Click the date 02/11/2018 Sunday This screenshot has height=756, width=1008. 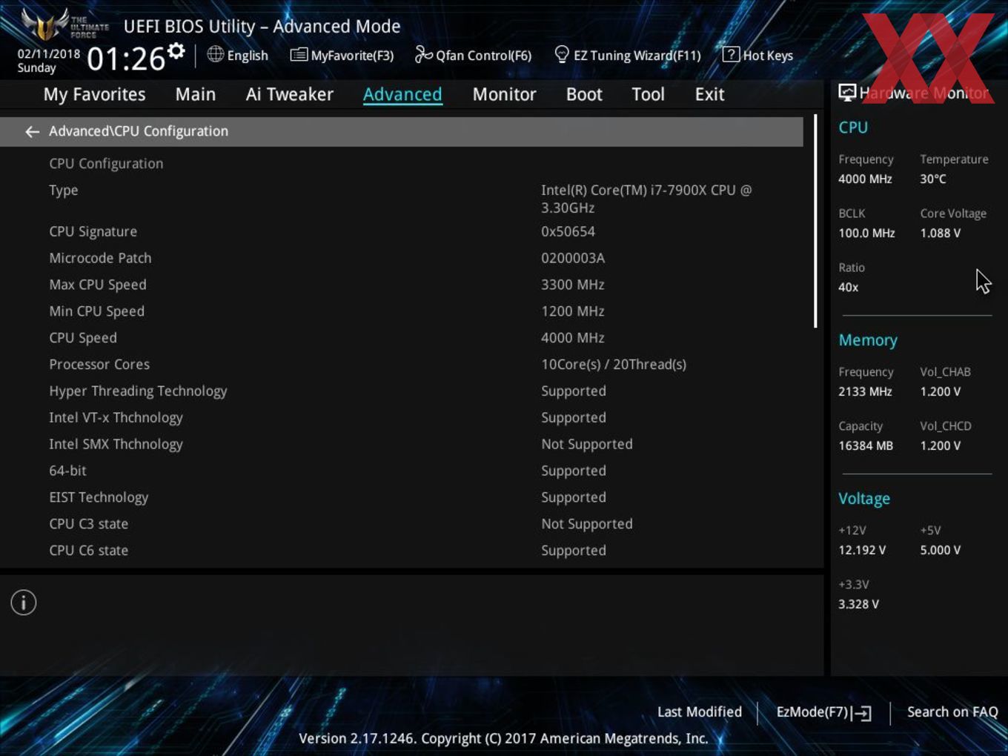pos(49,61)
